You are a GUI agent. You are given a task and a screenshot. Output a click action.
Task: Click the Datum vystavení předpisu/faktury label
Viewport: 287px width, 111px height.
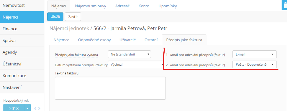[x=81, y=65]
